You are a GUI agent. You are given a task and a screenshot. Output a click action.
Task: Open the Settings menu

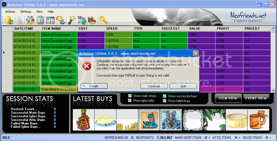(26, 12)
